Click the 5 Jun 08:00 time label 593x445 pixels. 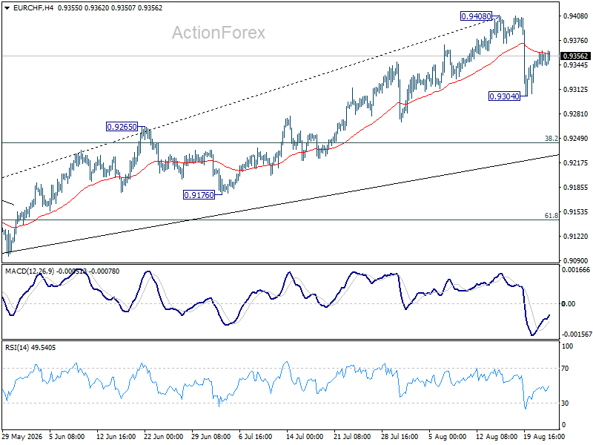click(x=67, y=437)
